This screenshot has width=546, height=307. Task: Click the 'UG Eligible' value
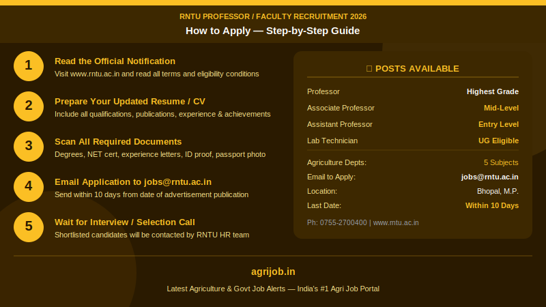pyautogui.click(x=498, y=141)
